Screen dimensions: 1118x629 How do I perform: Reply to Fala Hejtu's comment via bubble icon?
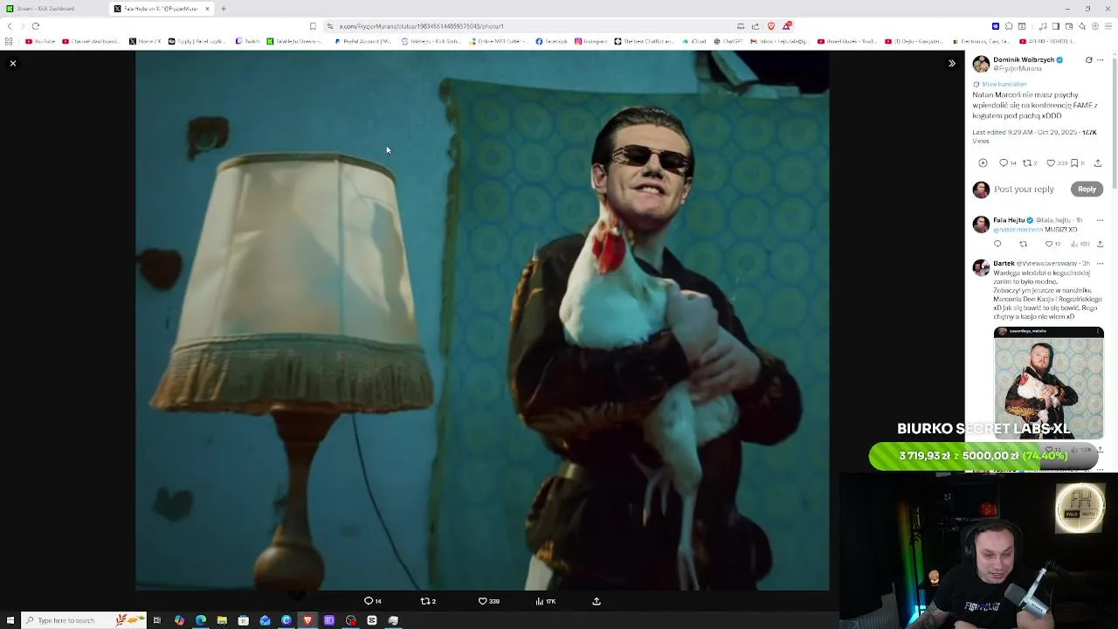997,244
